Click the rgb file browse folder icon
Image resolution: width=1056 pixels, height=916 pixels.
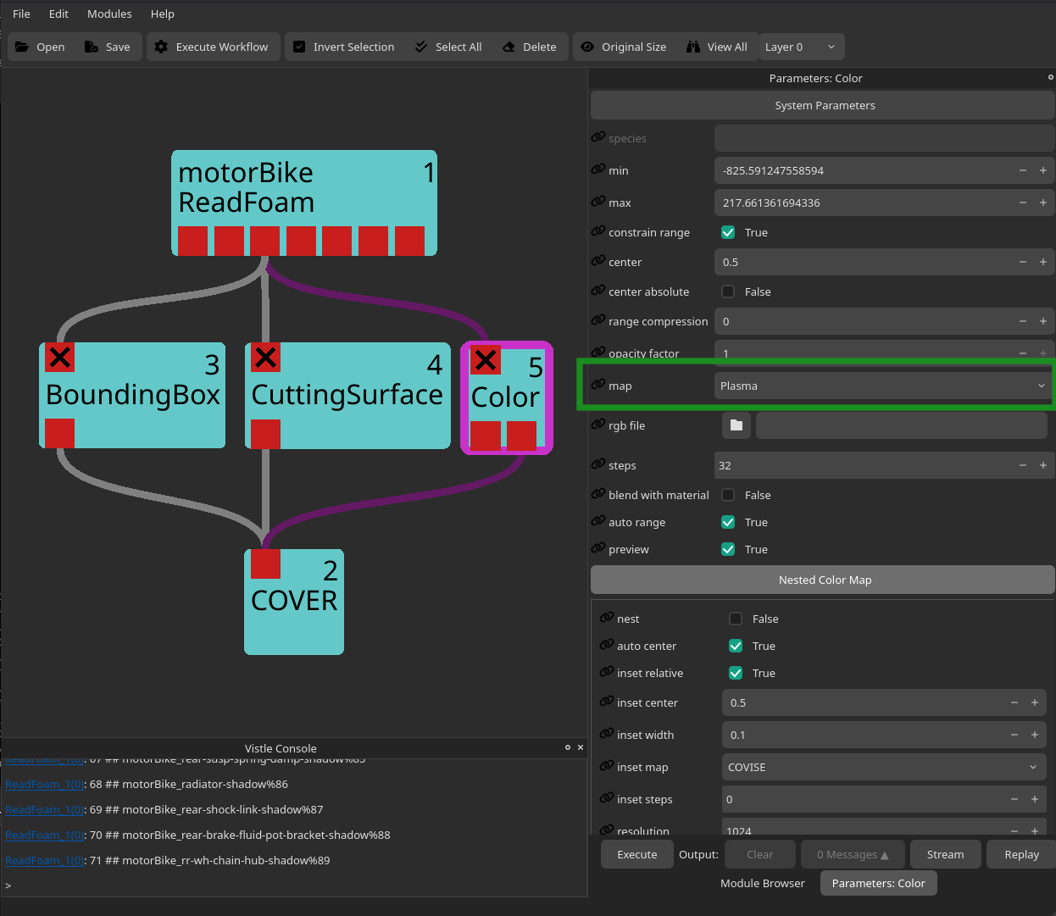click(736, 425)
